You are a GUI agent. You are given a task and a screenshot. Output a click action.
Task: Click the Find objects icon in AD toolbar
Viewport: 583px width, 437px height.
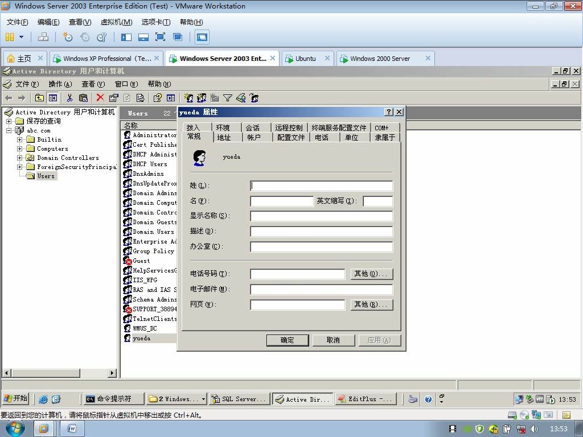tap(241, 98)
